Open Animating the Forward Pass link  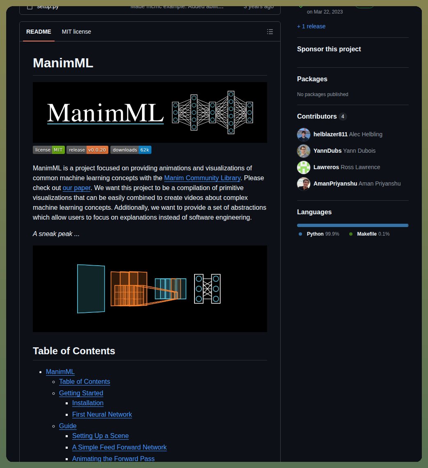click(x=113, y=459)
